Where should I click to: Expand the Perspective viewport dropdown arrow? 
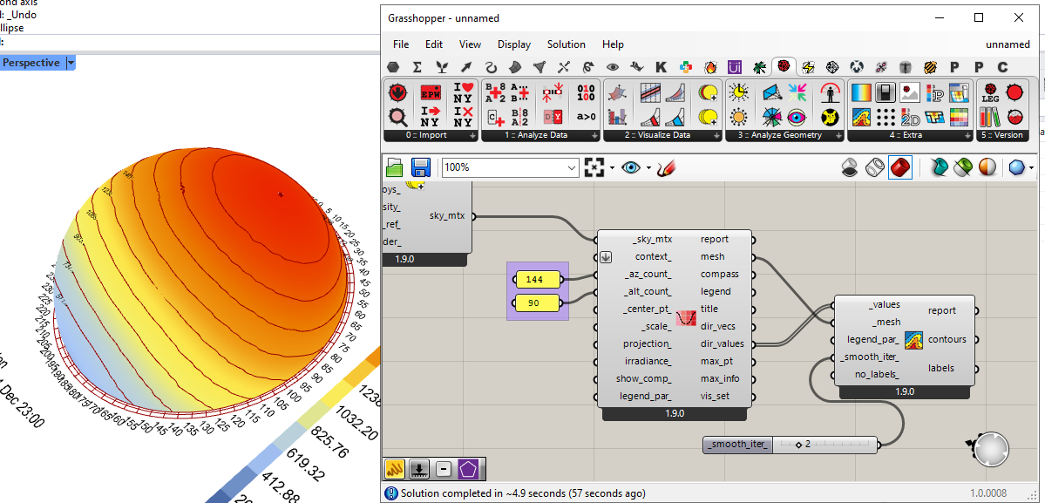coord(71,63)
